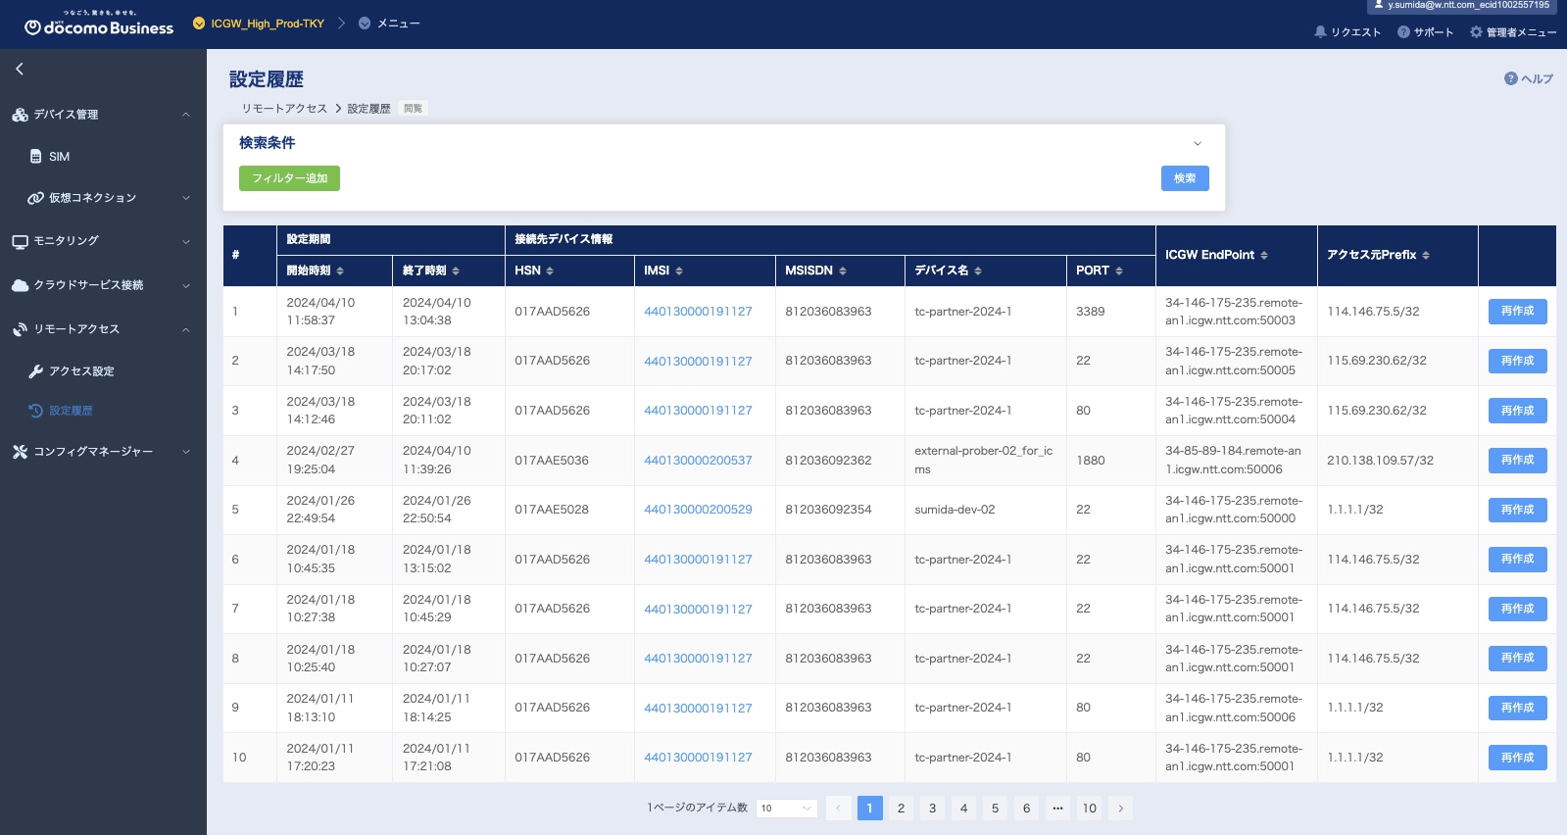1567x835 pixels.
Task: Click the blue Search button
Action: coord(1184,178)
